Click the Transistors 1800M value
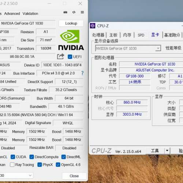Viewport: 183px width, 183px height. (46, 48)
